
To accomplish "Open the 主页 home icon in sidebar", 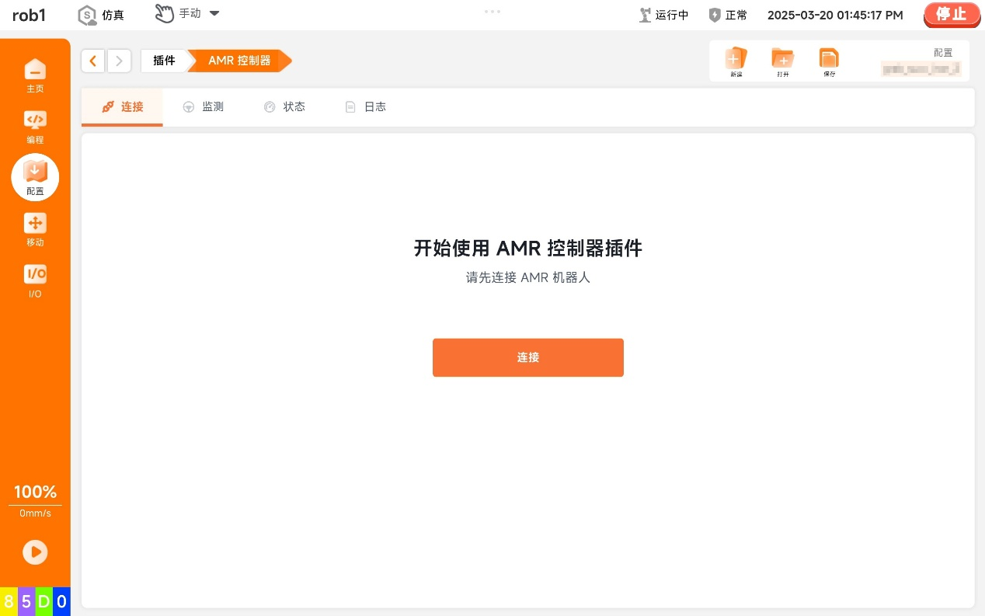I will pyautogui.click(x=35, y=75).
